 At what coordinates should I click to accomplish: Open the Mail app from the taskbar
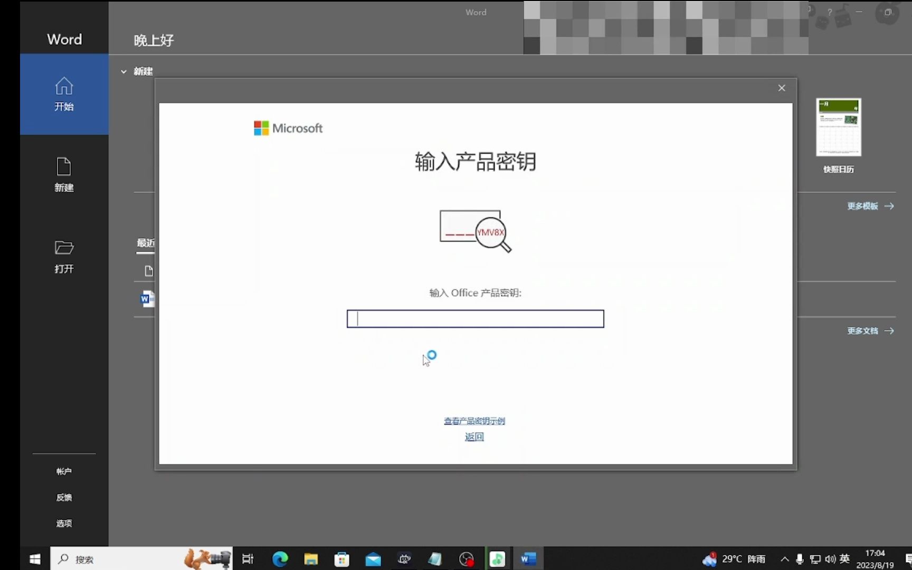[373, 559]
